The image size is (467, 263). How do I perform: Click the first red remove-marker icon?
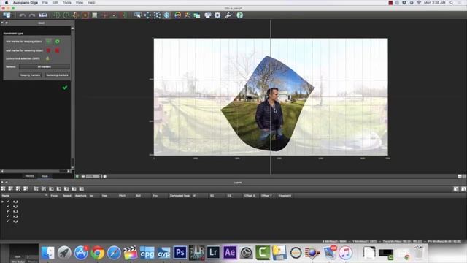(x=48, y=50)
